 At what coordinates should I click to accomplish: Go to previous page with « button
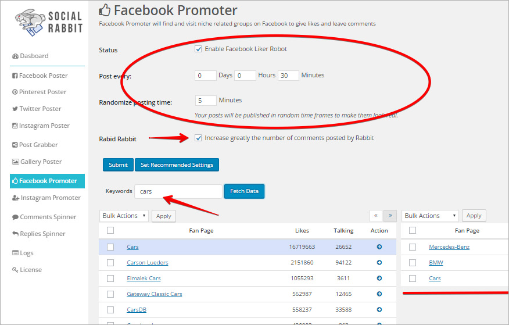click(375, 216)
